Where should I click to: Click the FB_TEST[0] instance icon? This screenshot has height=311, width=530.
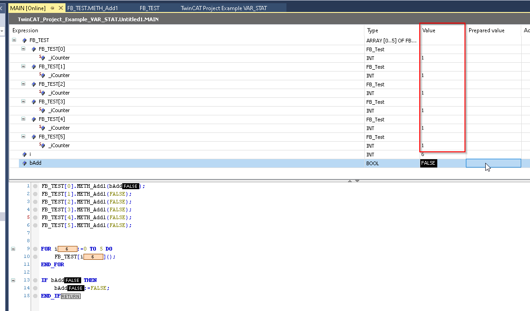(34, 49)
